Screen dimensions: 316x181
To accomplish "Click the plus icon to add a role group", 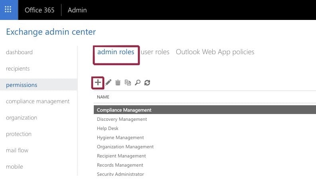I will point(98,83).
